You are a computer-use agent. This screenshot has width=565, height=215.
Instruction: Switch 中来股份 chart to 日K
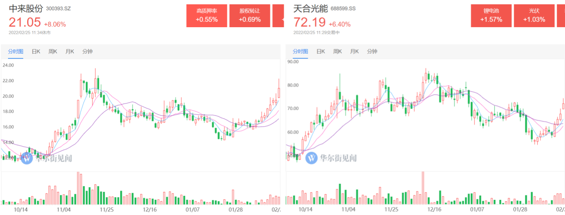pos(36,52)
